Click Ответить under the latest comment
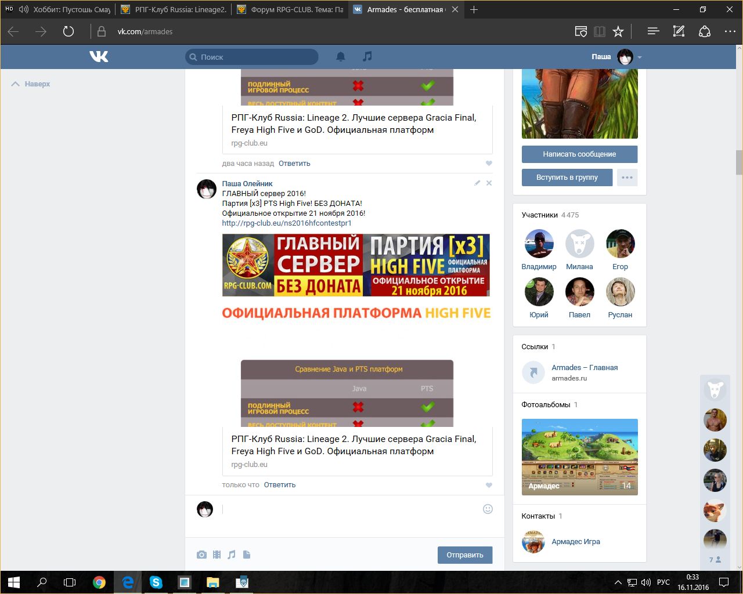 tap(280, 485)
